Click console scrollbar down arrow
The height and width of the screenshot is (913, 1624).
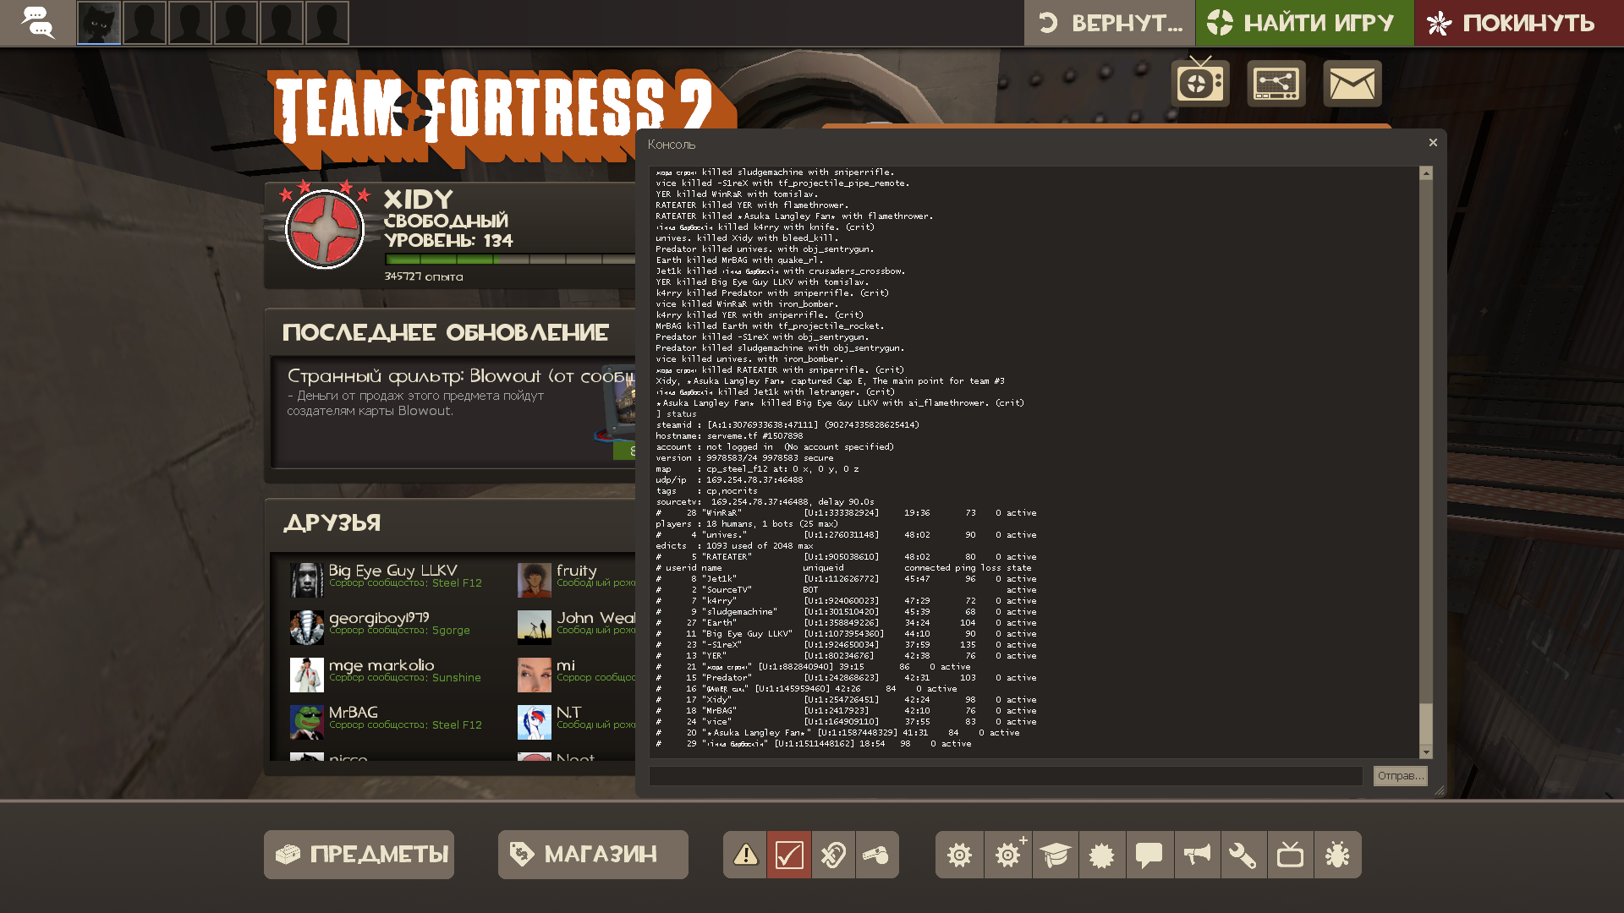[x=1426, y=752]
